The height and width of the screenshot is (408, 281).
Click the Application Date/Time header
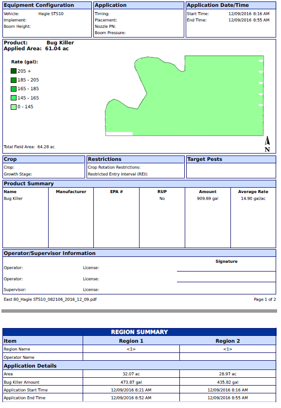[231, 5]
